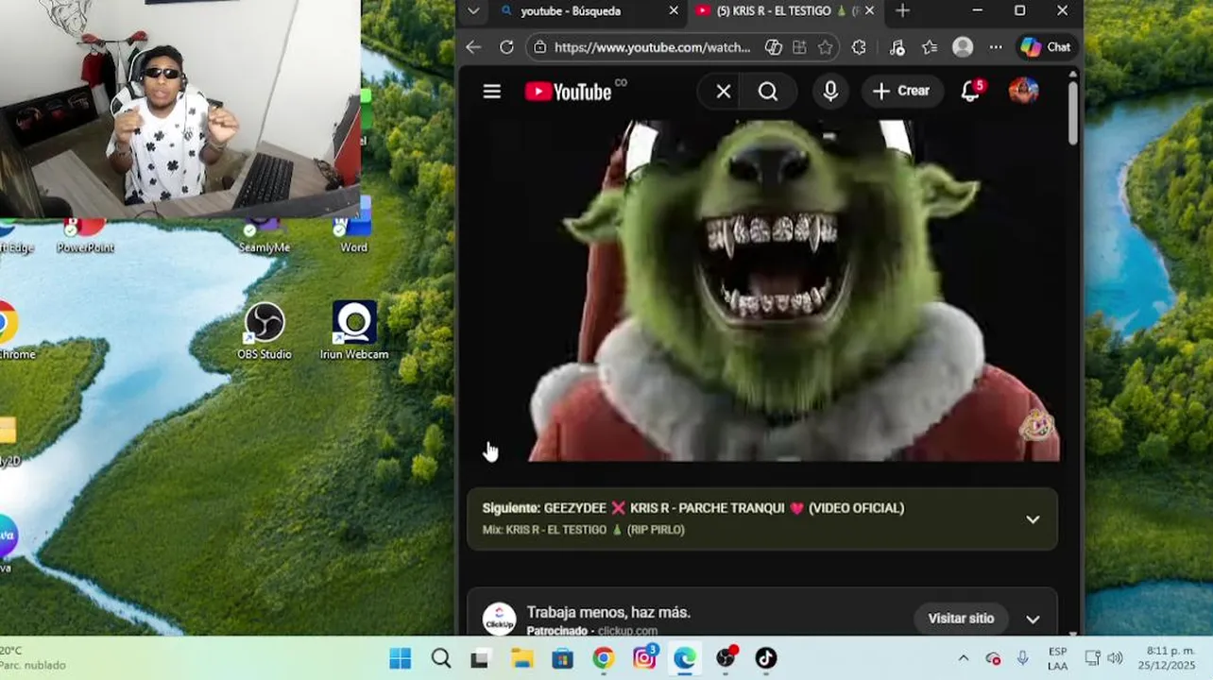
Task: Close the 'youtube - Búsqueda' tab
Action: (674, 10)
